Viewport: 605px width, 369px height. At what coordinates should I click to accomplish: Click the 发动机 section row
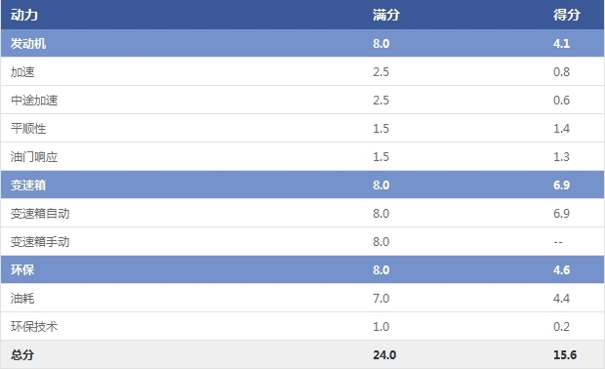[302, 43]
